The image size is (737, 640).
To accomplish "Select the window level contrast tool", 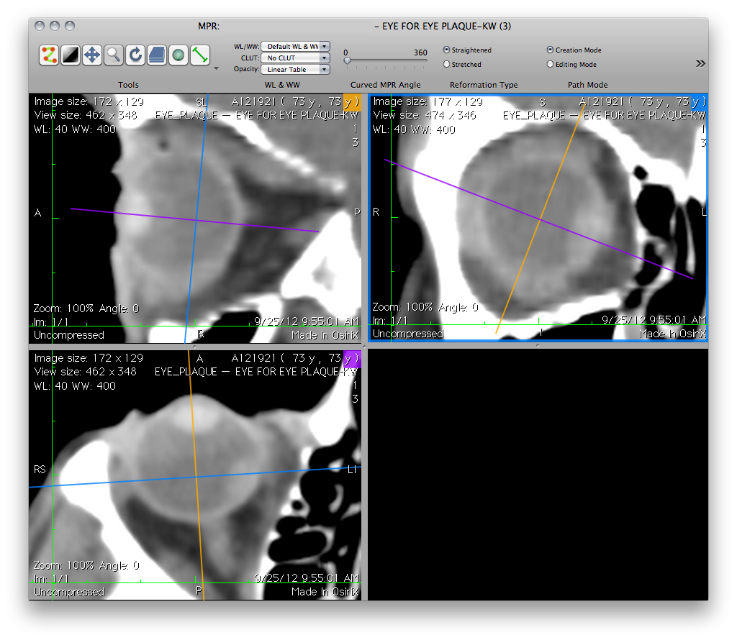I will 71,55.
